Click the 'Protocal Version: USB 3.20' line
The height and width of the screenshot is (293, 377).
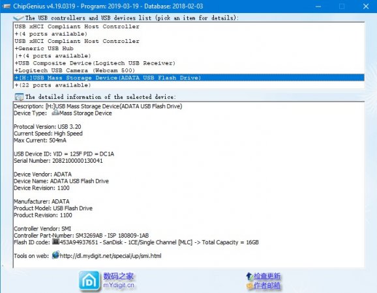point(48,127)
